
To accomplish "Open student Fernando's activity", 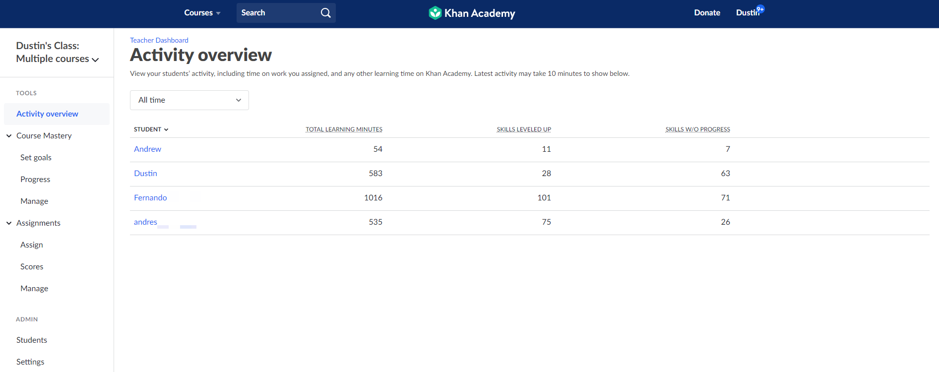I will coord(150,198).
